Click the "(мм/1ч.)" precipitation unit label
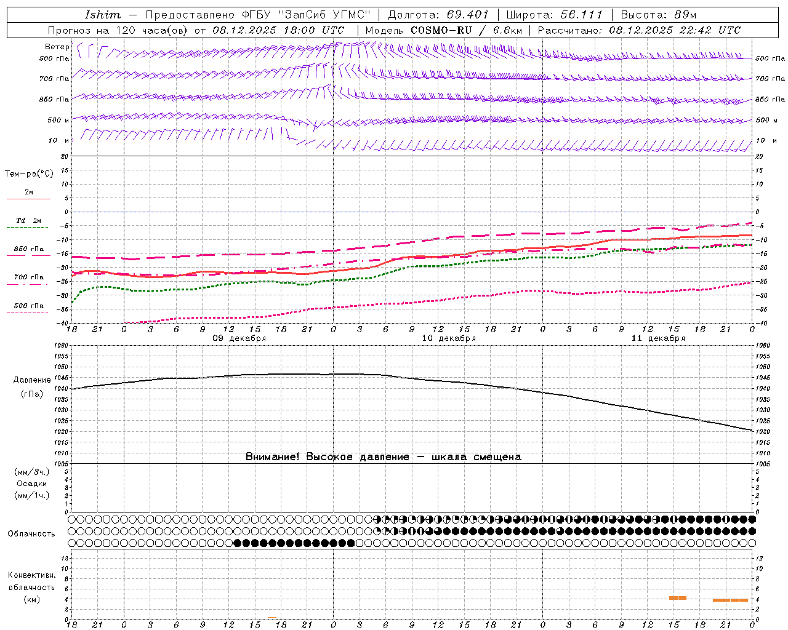This screenshot has width=788, height=630. point(32,495)
